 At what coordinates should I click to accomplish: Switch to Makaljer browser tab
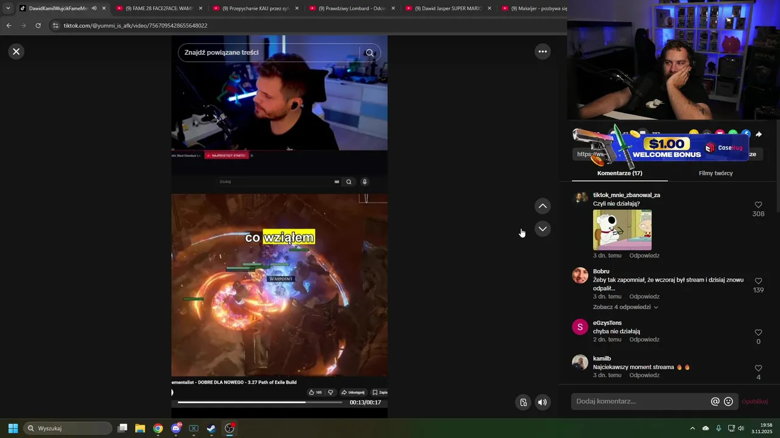(533, 9)
